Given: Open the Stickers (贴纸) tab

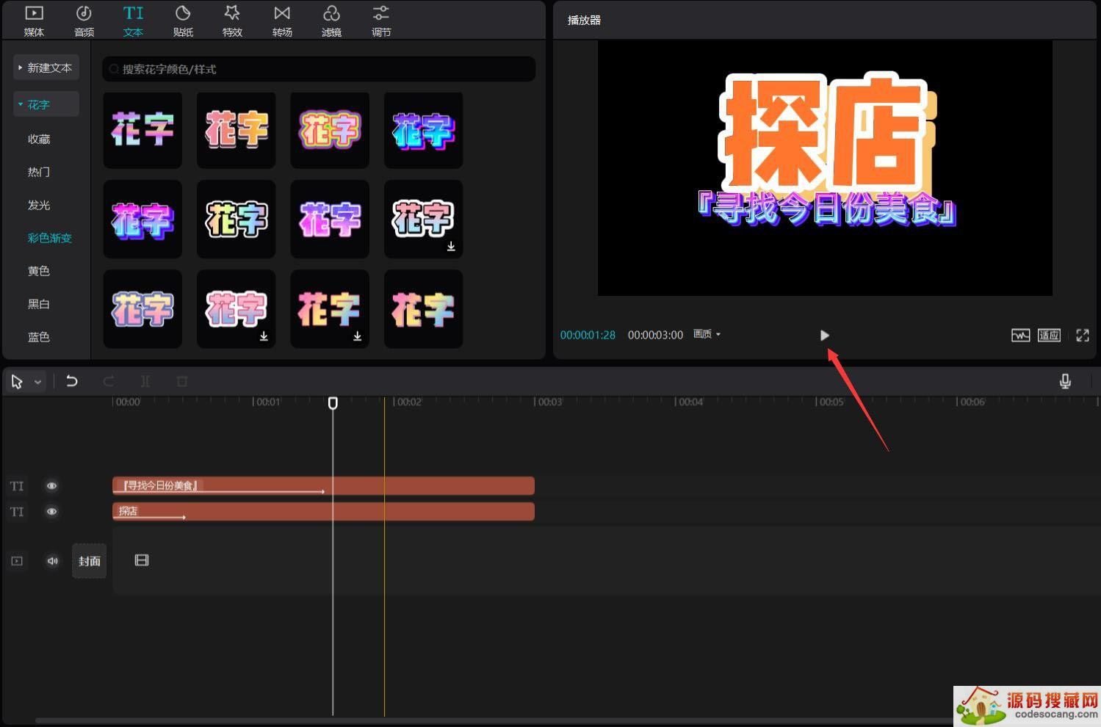Looking at the screenshot, I should point(183,21).
